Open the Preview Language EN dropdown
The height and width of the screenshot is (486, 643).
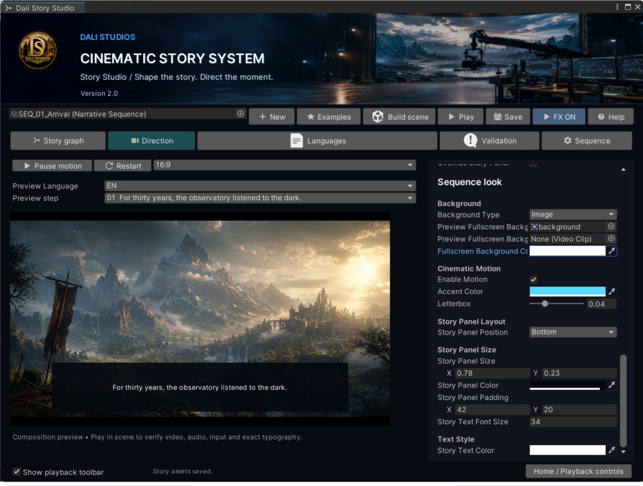click(x=260, y=186)
